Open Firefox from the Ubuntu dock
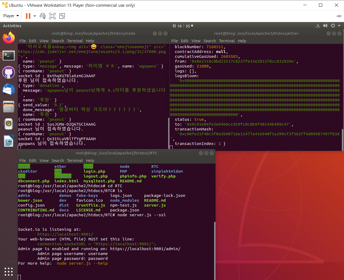The image size is (344, 280). point(9,38)
